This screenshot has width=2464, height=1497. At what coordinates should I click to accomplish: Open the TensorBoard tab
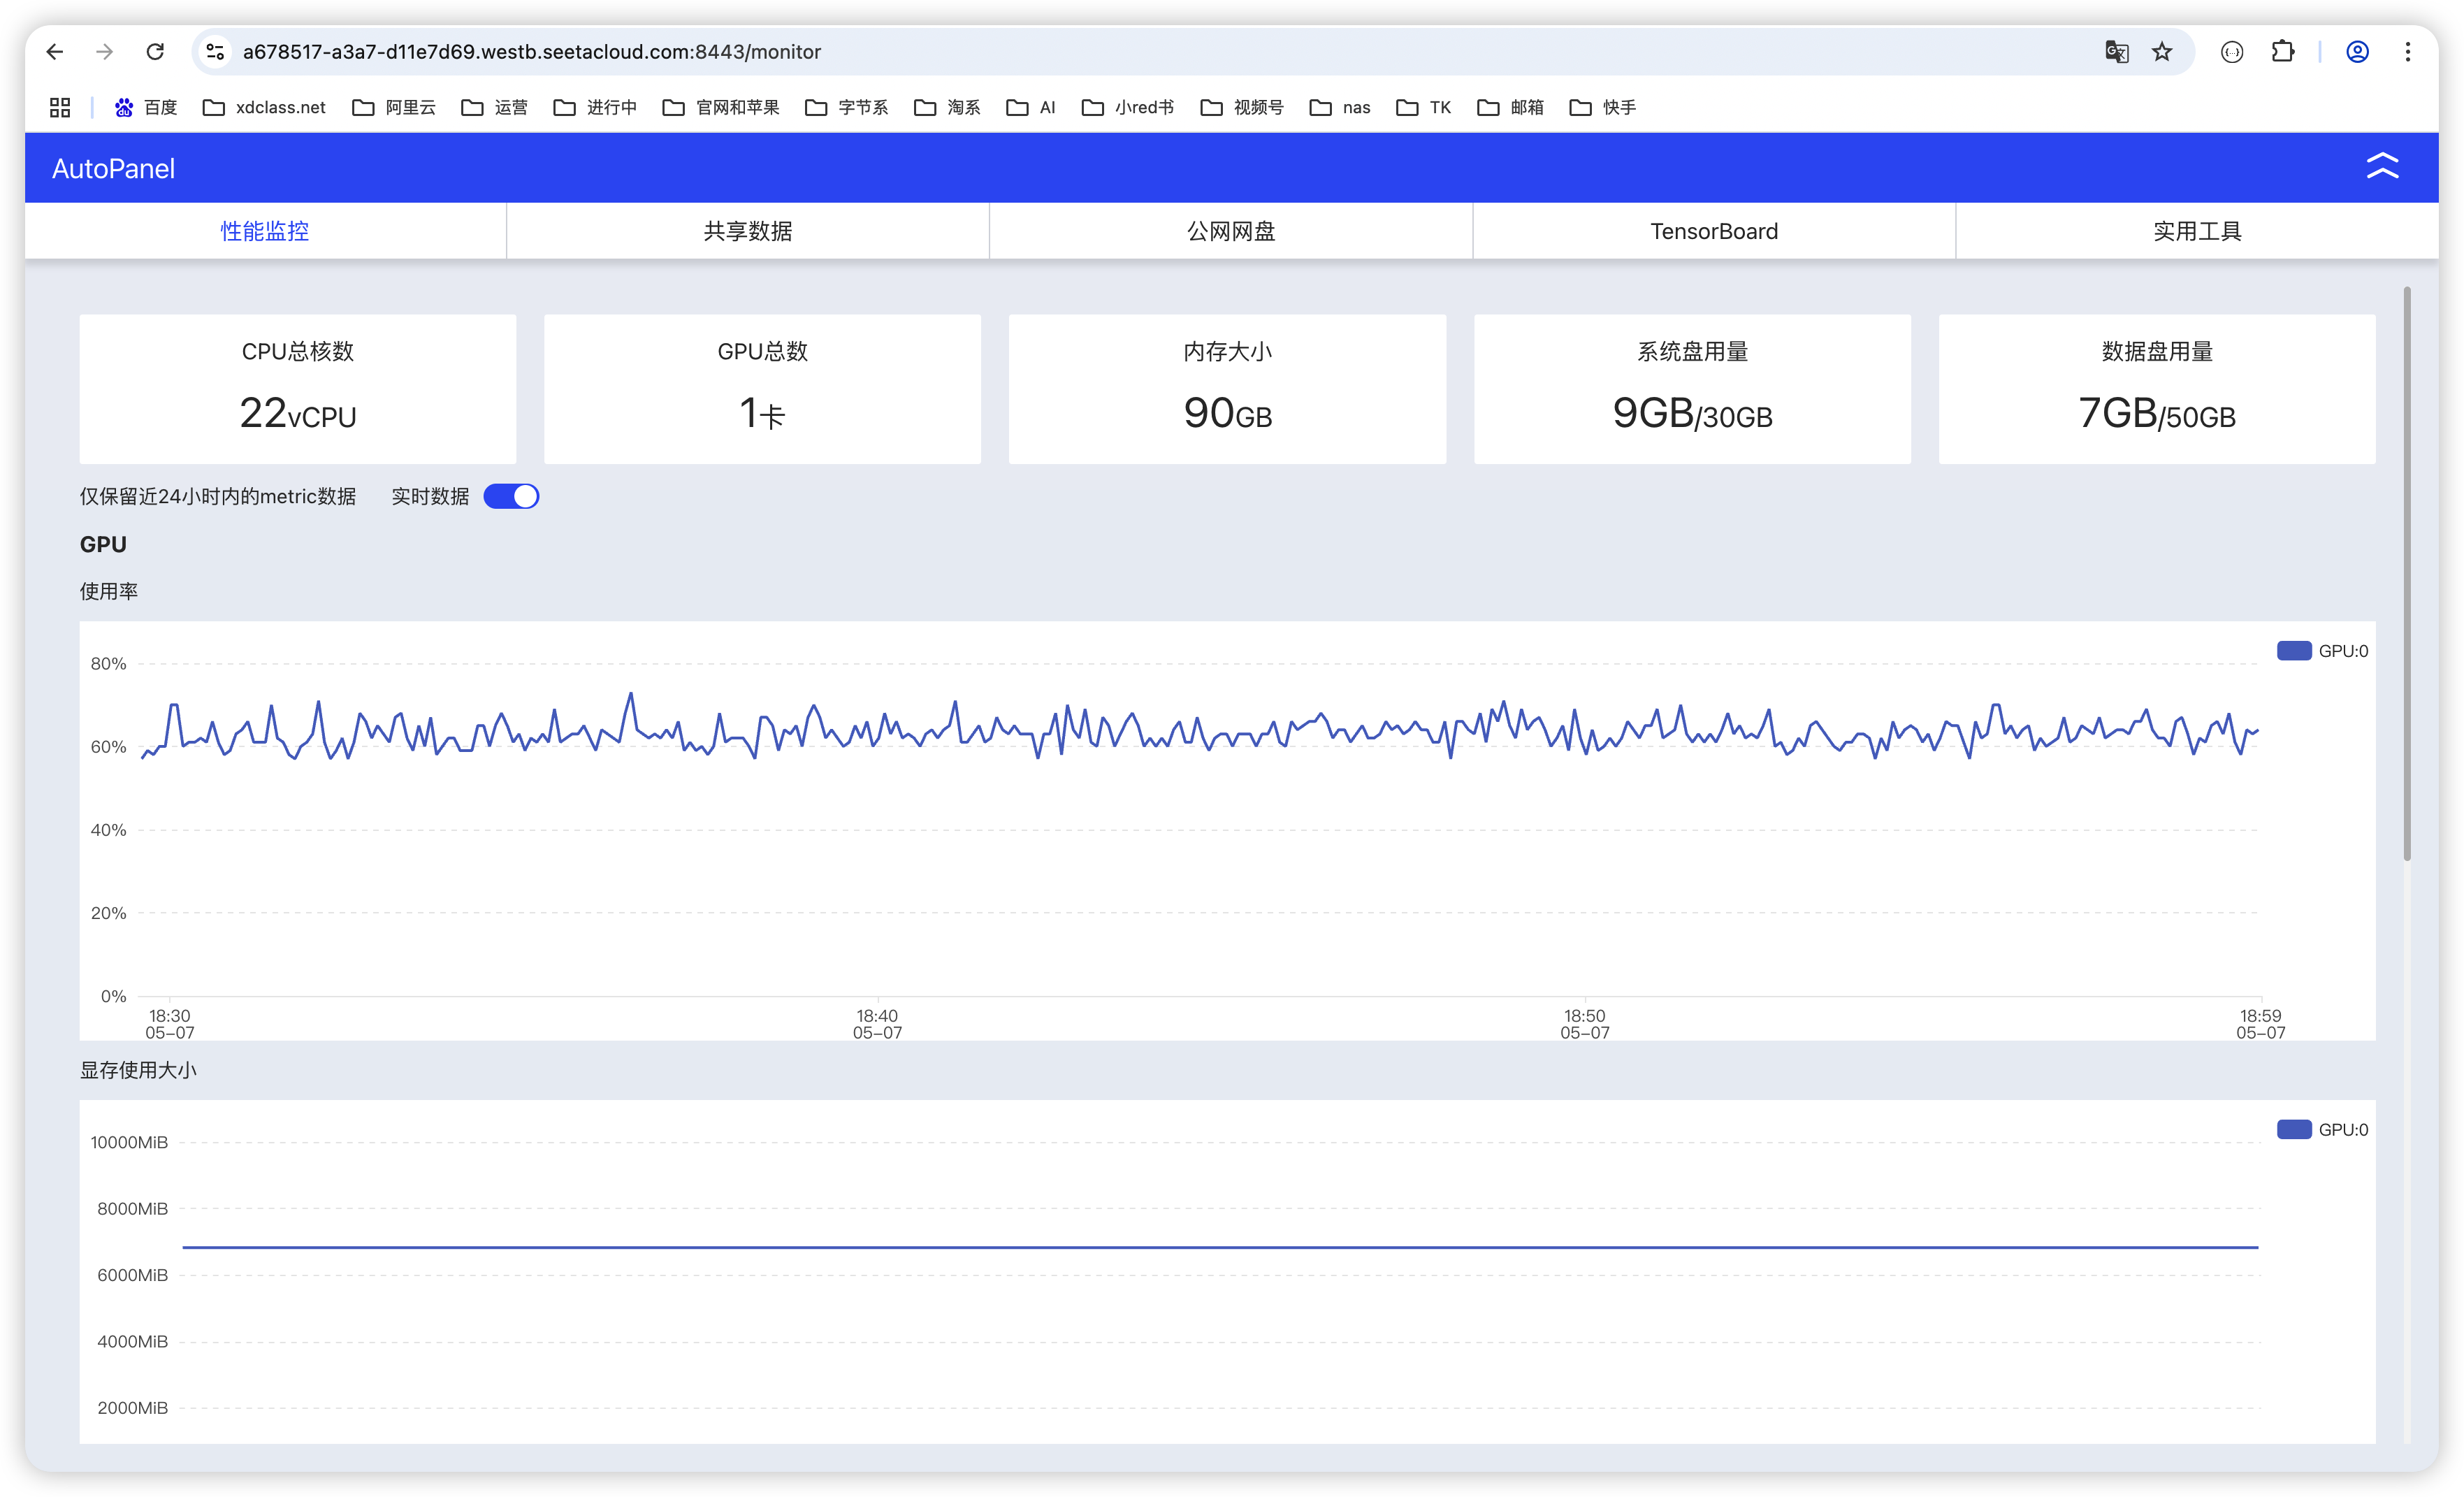point(1713,231)
